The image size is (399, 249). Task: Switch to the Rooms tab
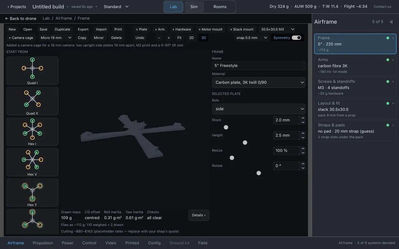(x=220, y=7)
